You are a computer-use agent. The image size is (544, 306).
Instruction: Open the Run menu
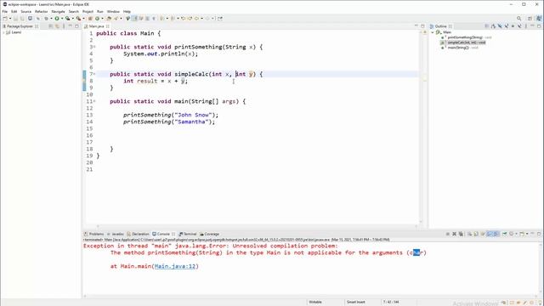100,11
